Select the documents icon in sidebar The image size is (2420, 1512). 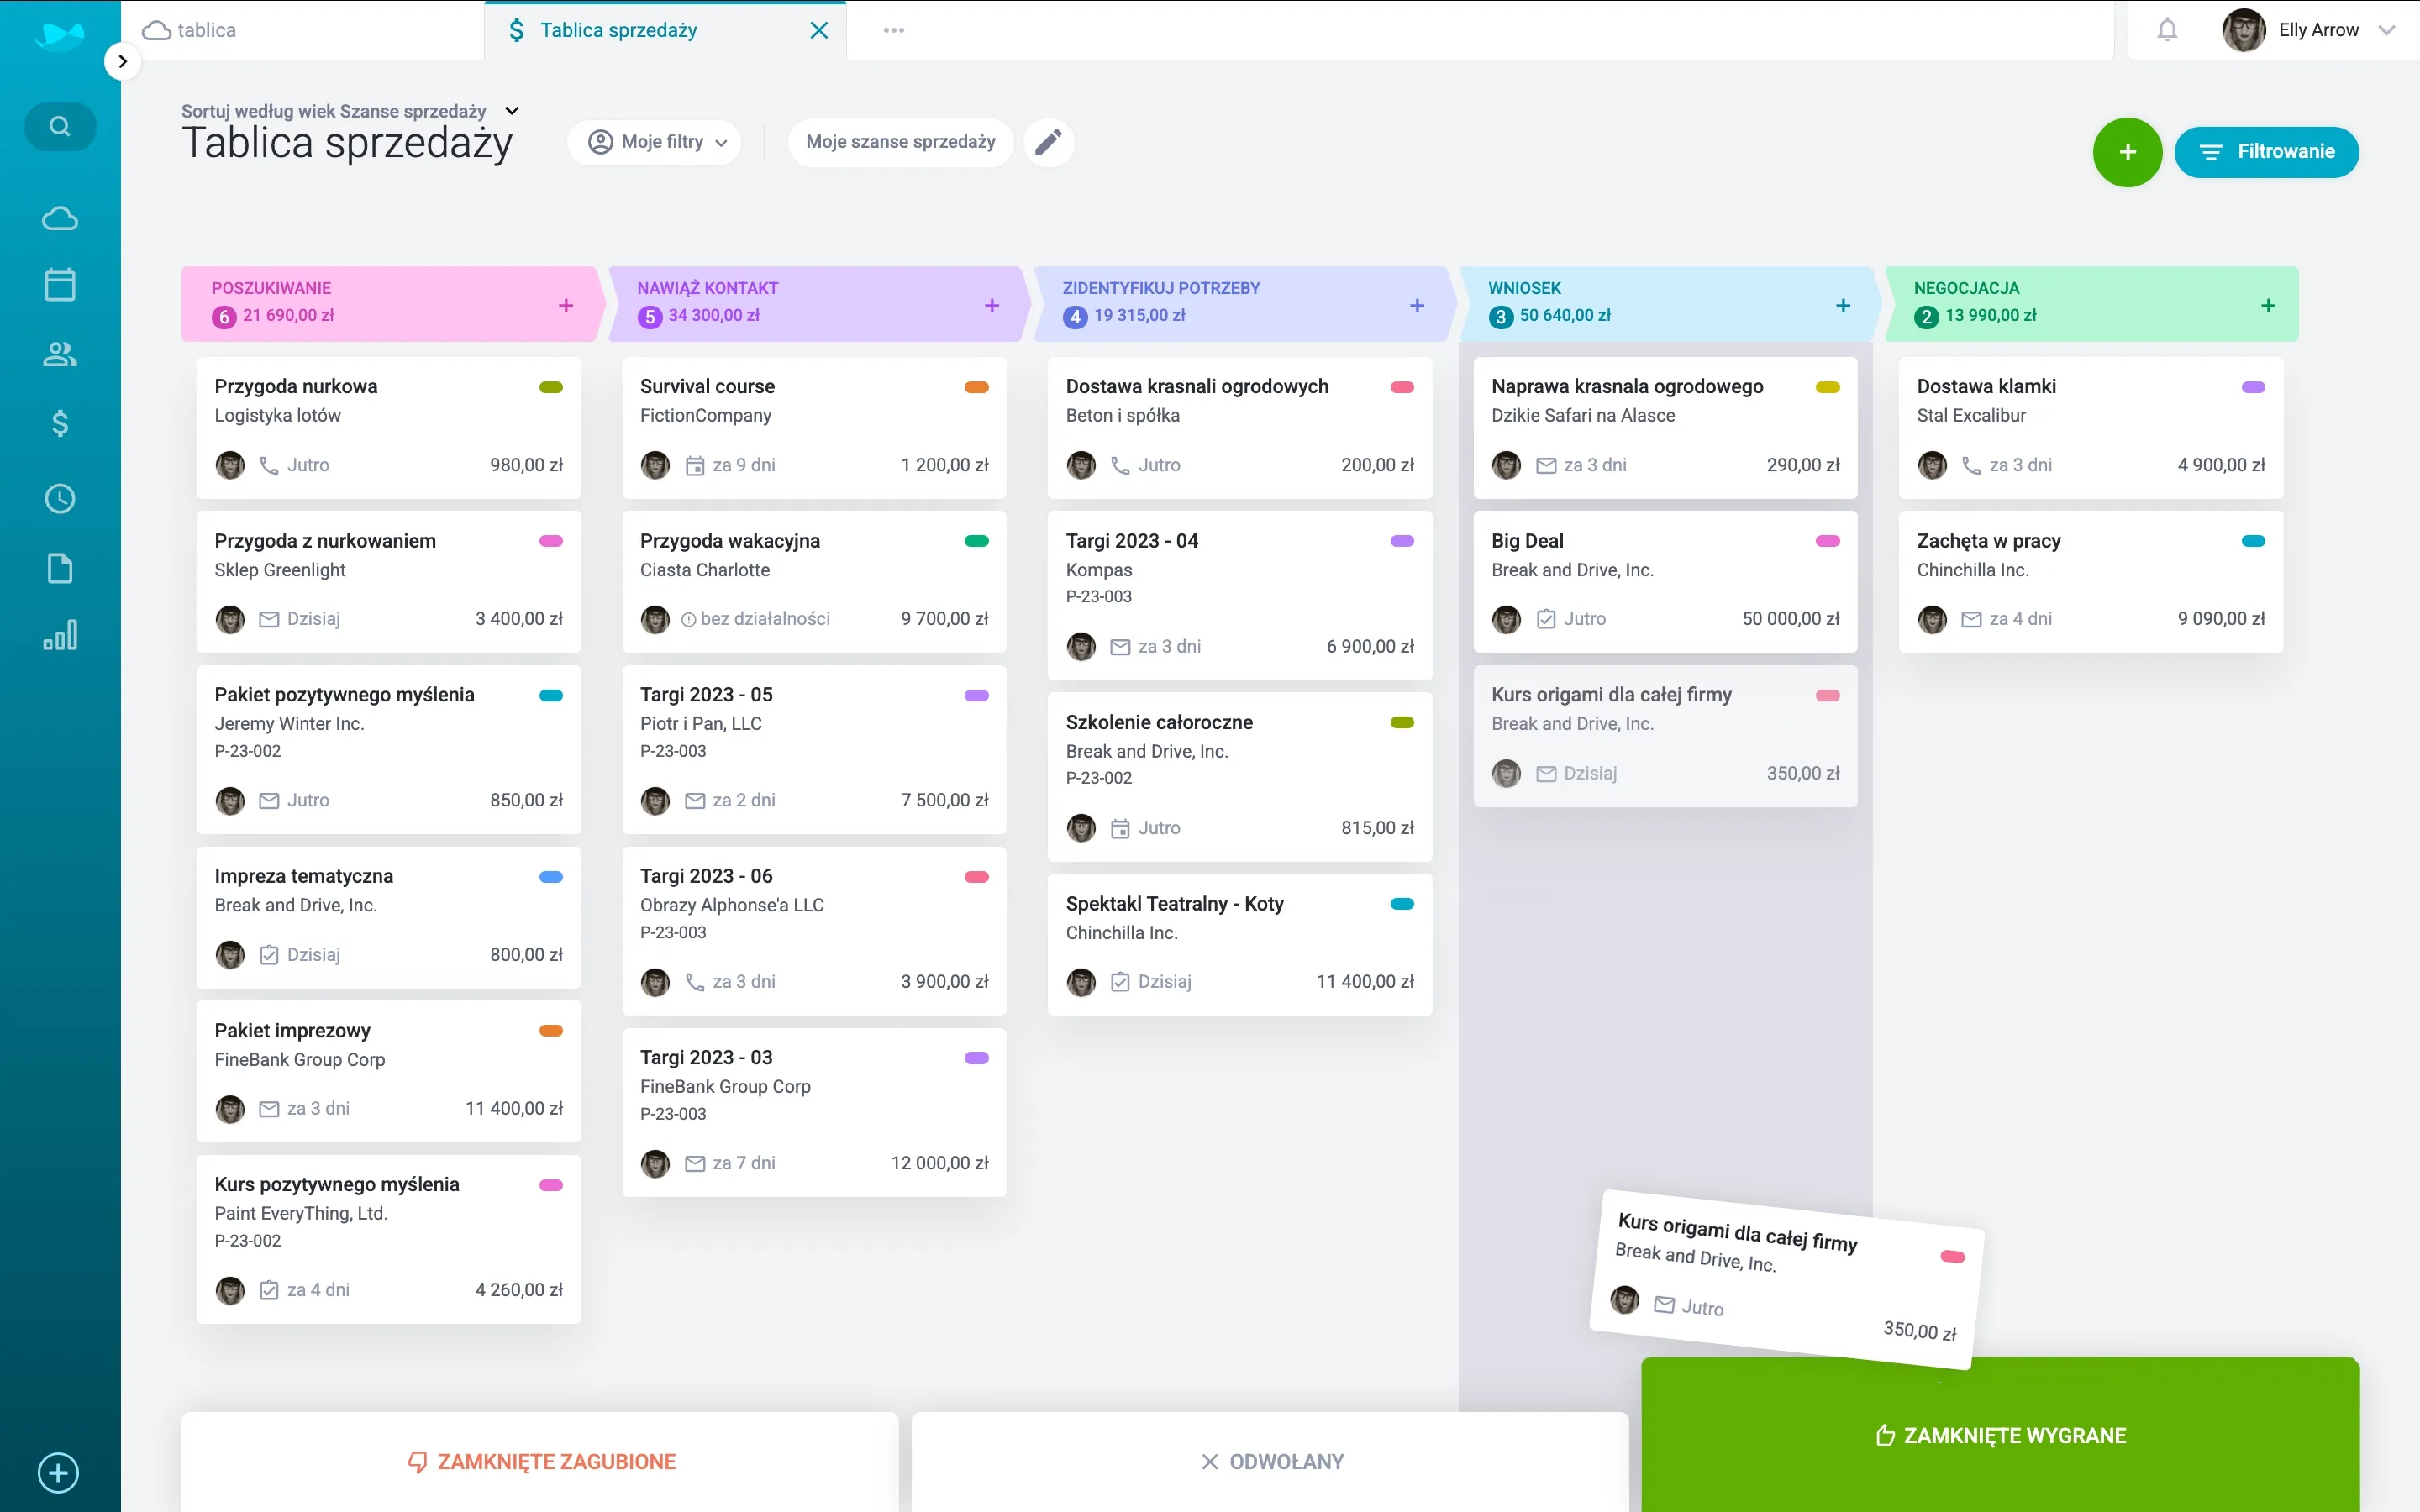[x=59, y=568]
